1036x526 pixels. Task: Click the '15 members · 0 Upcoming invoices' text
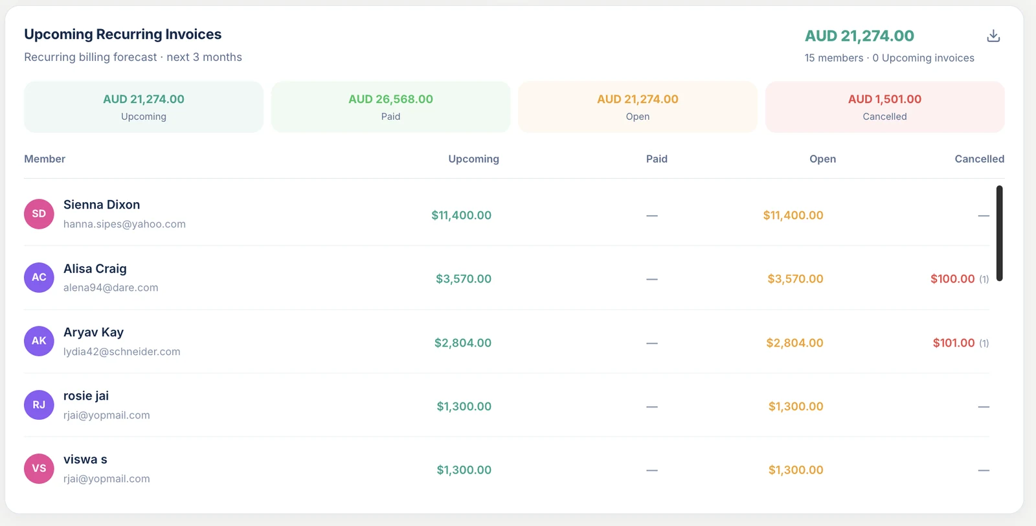pyautogui.click(x=889, y=58)
